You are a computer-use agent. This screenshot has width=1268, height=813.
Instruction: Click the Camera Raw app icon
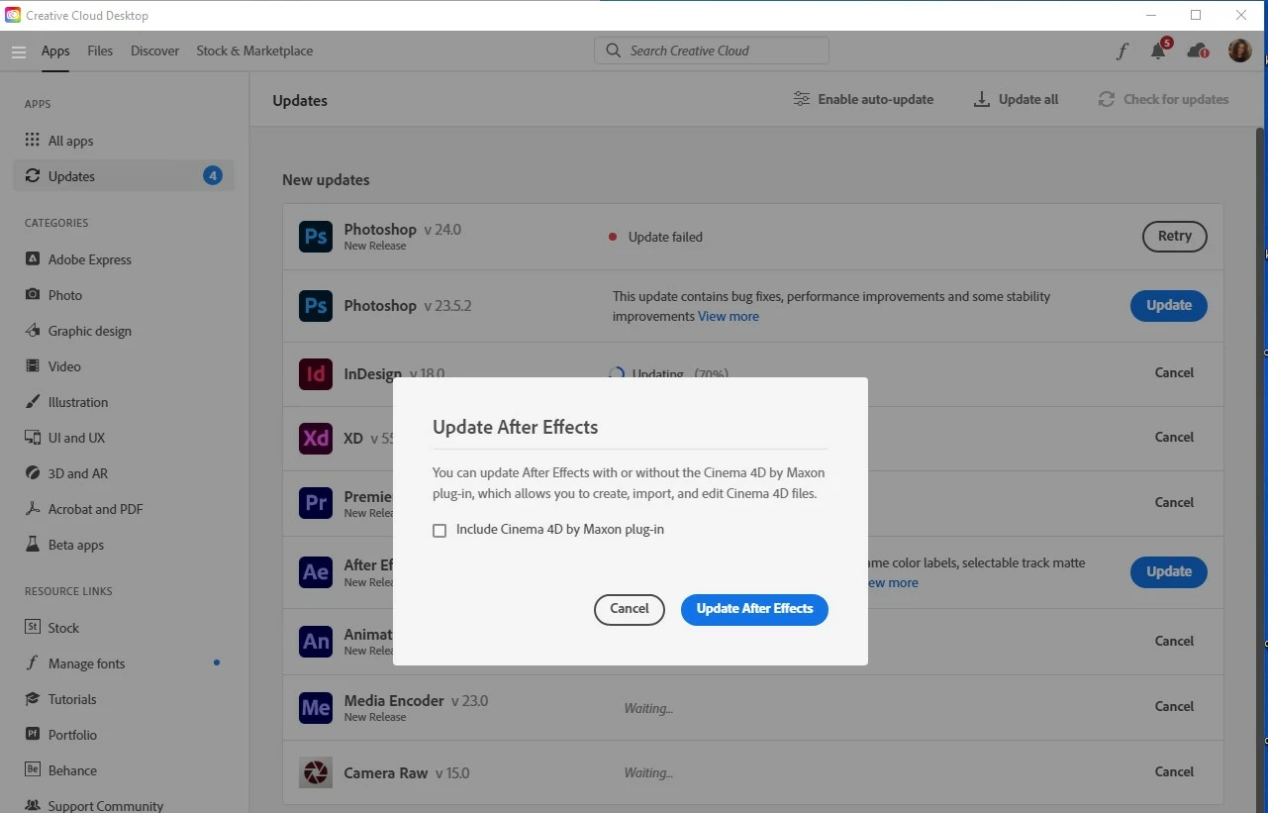tap(316, 772)
